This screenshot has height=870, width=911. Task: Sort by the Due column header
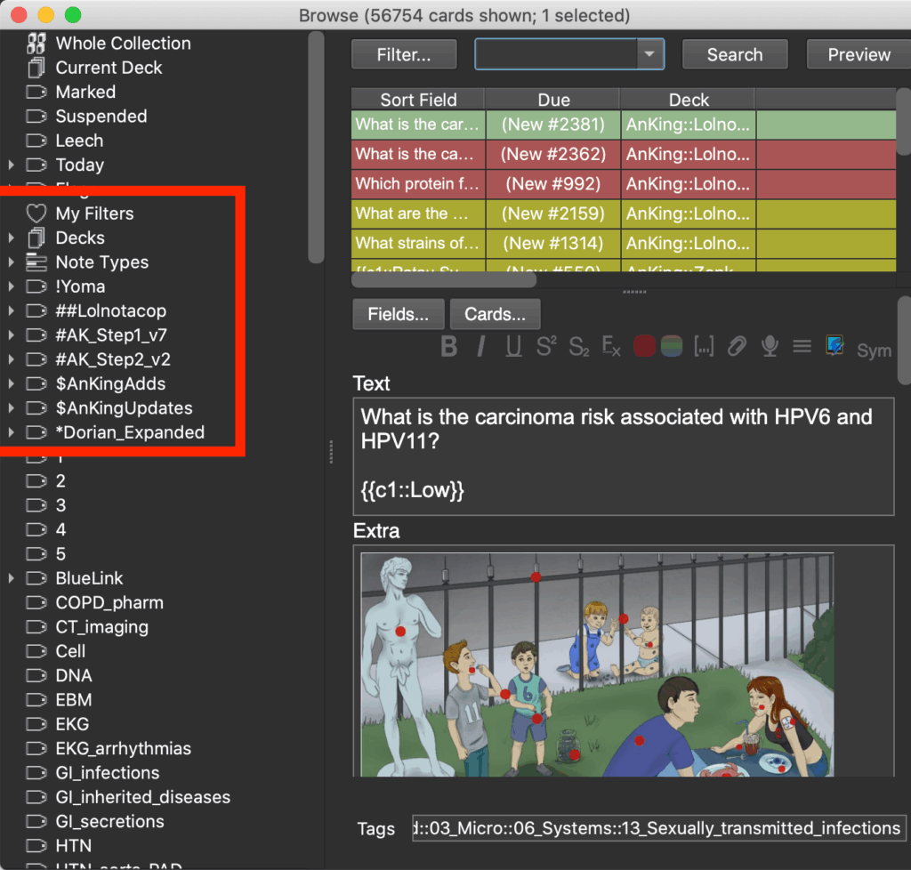pos(553,100)
